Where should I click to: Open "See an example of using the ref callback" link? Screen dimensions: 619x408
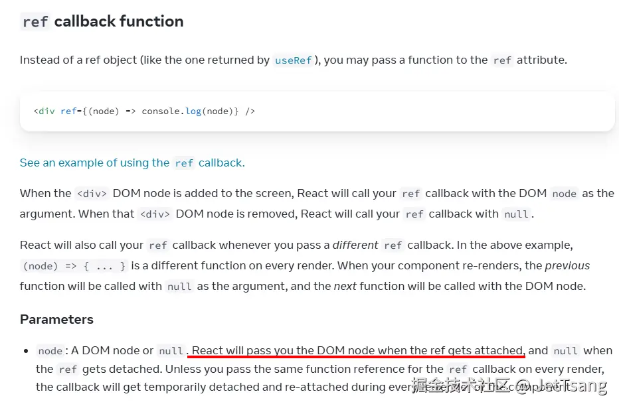point(132,163)
